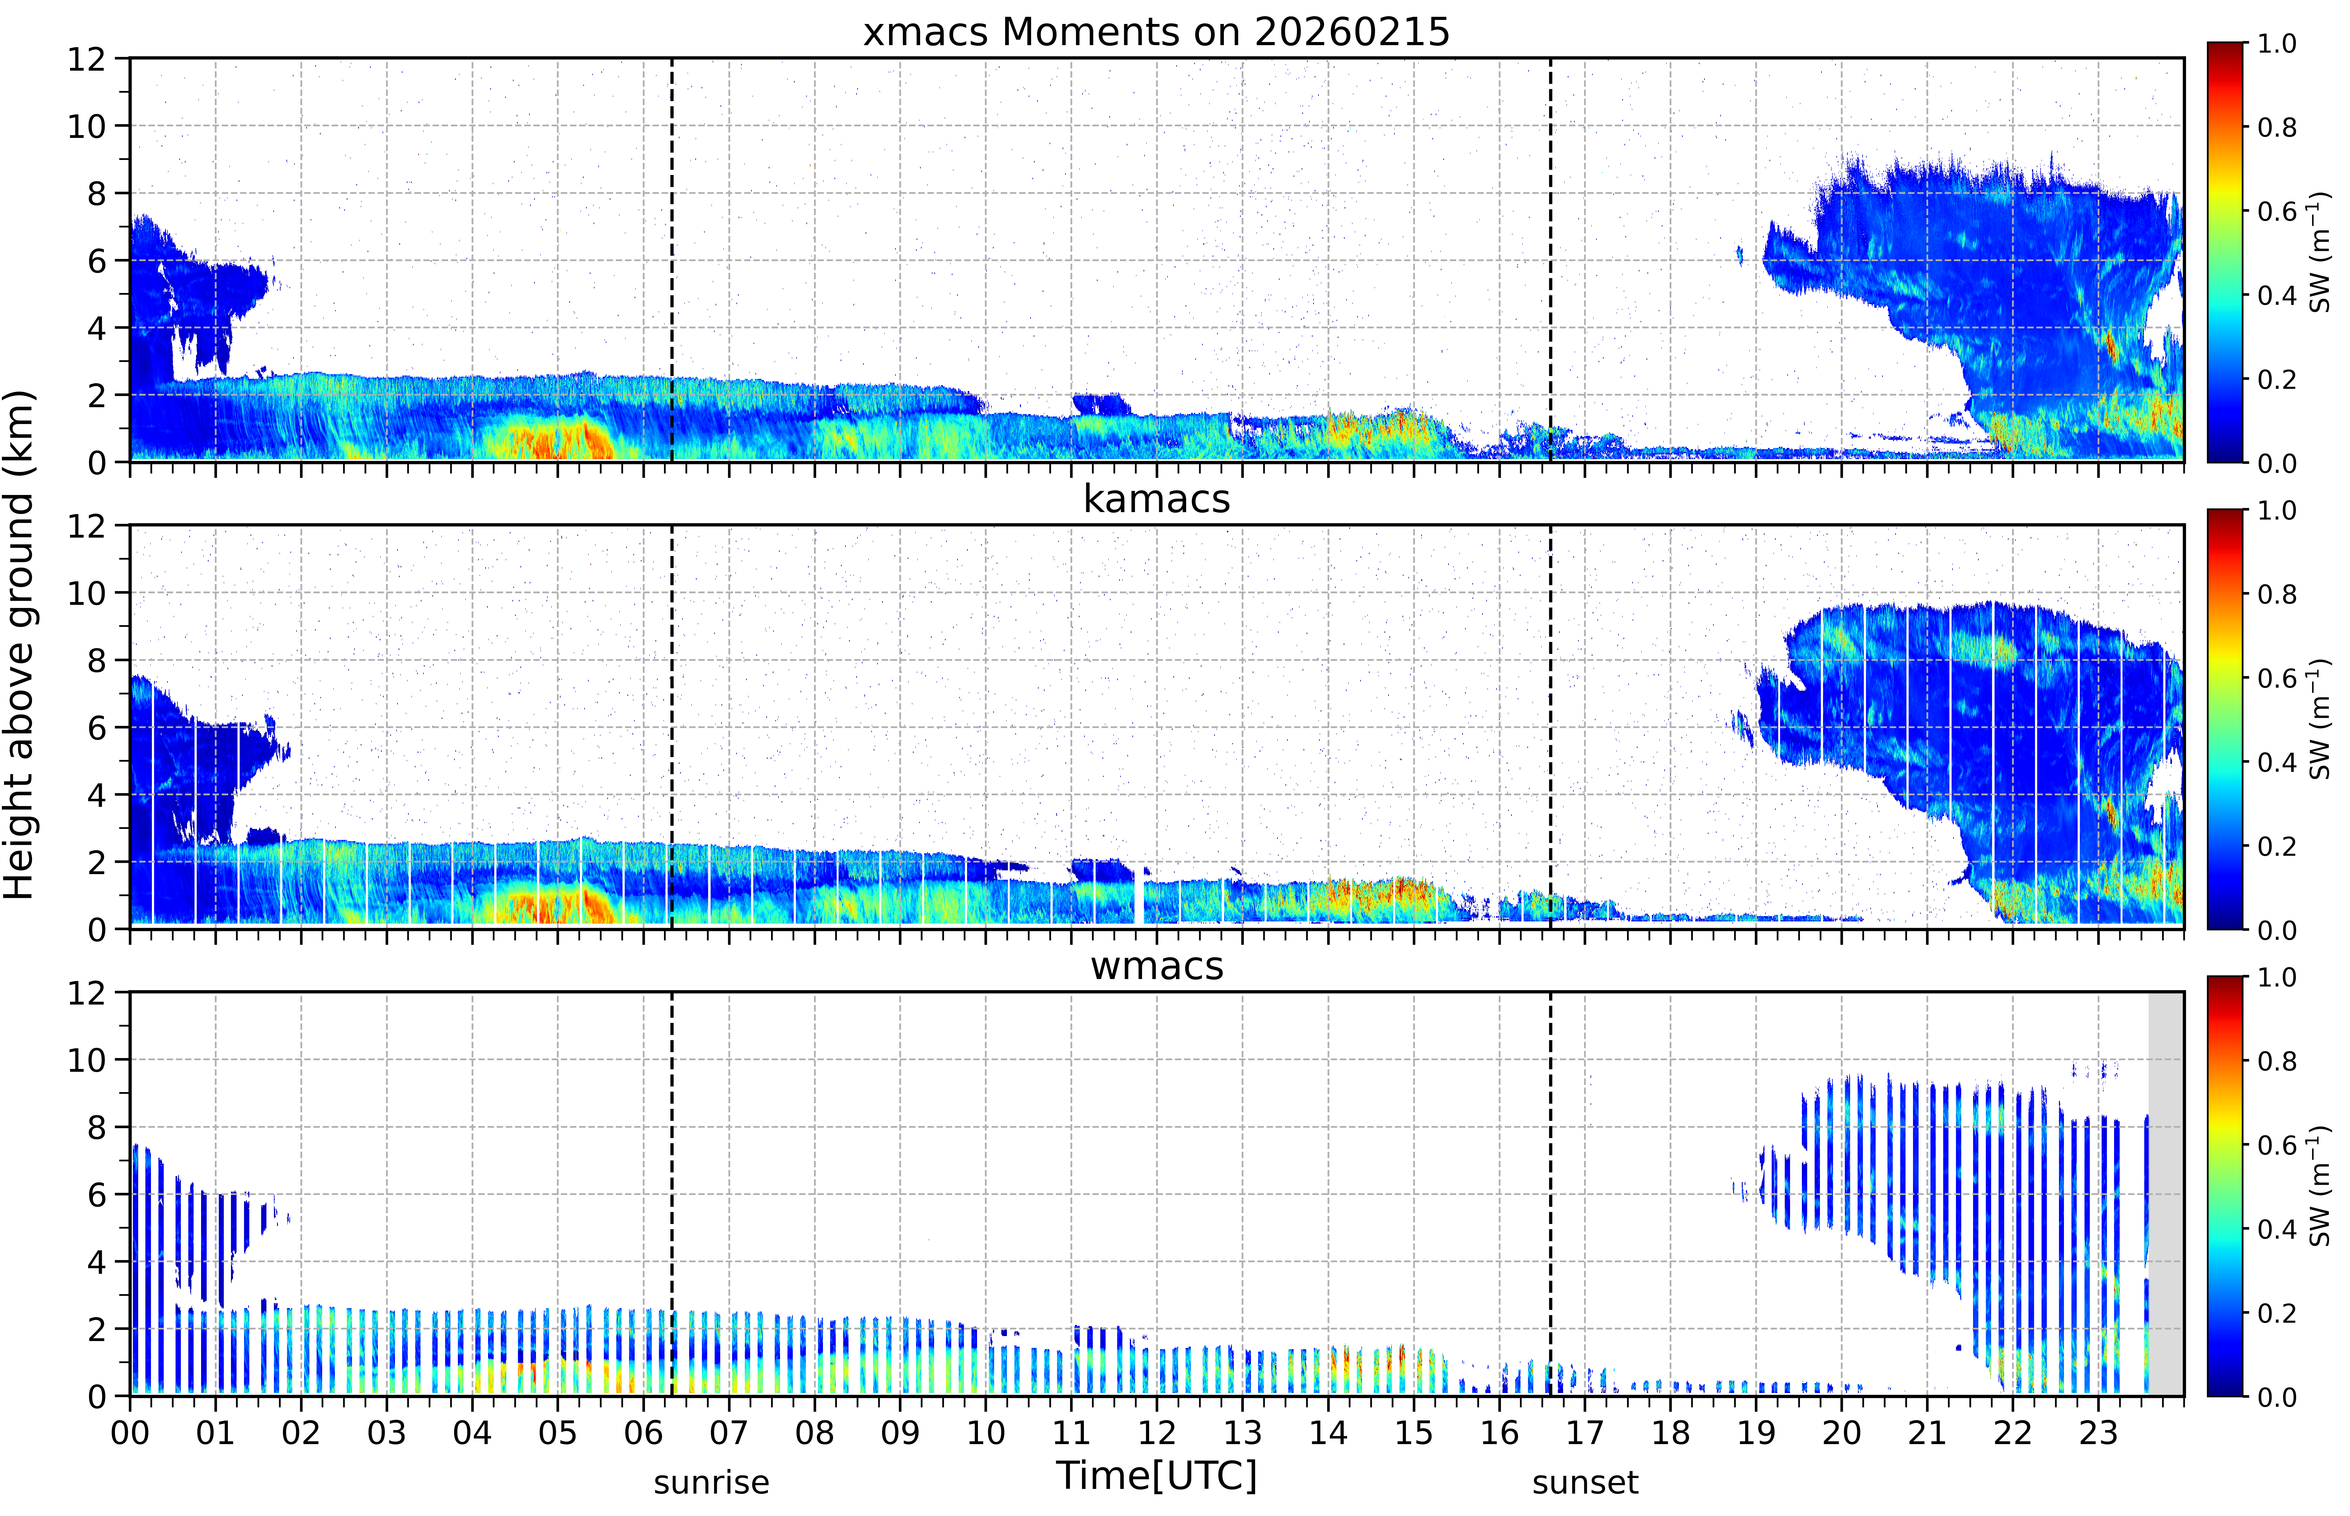Click the sunset dashed line in the wmacs panel

coord(1551,1194)
